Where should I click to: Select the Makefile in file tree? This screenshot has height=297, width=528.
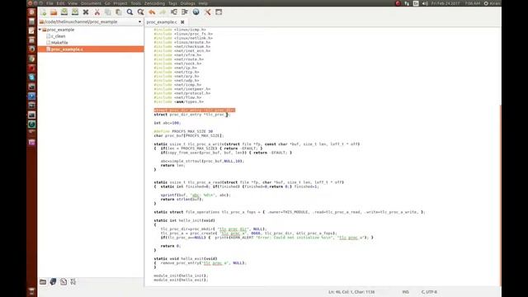click(x=59, y=42)
